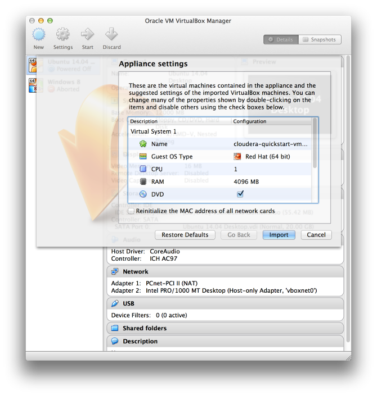Click the New virtual machine toolbar icon

[39, 34]
